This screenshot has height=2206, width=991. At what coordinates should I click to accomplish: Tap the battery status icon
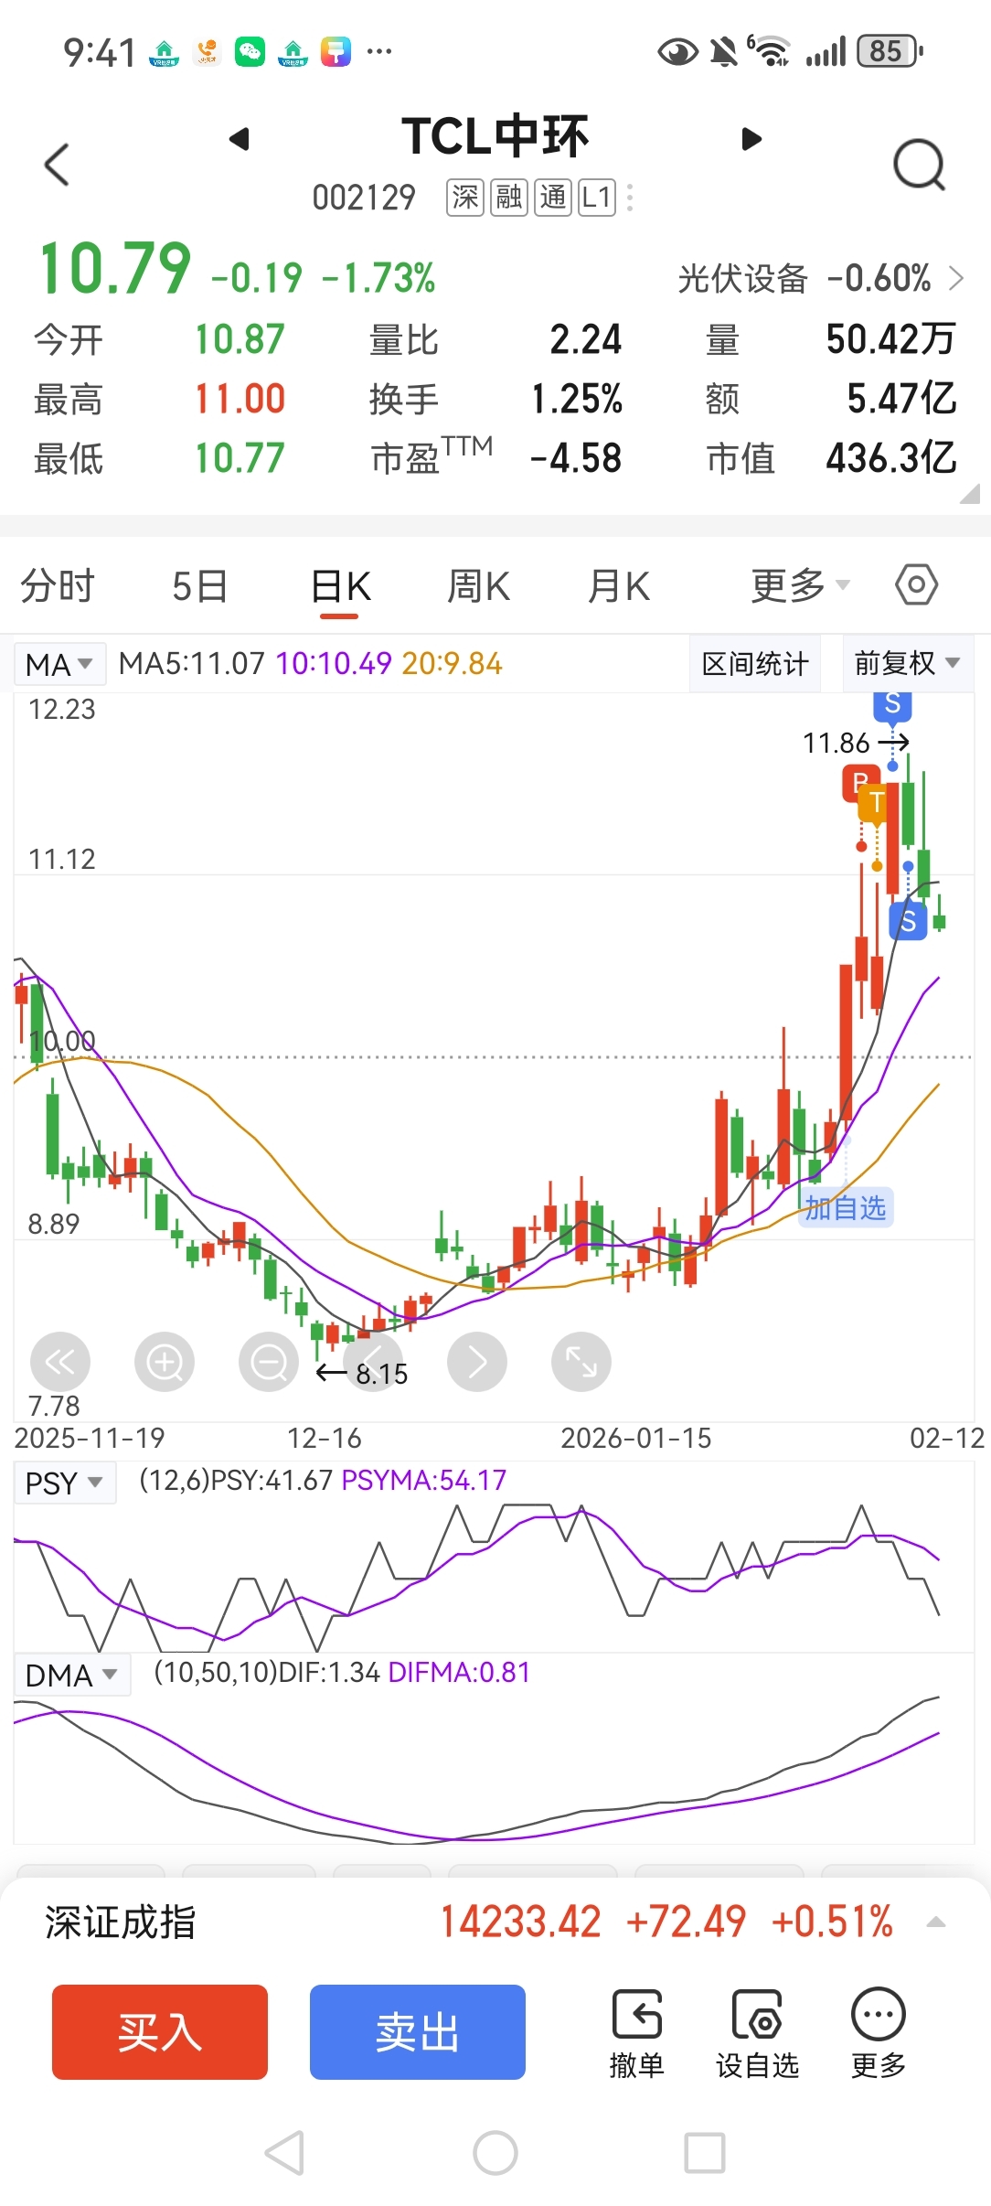pos(890,51)
